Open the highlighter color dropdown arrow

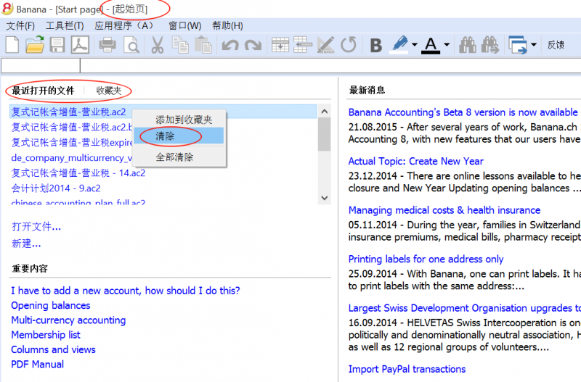tap(415, 45)
